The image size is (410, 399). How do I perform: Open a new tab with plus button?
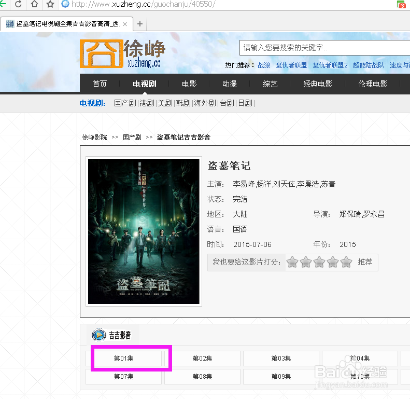tap(140, 24)
